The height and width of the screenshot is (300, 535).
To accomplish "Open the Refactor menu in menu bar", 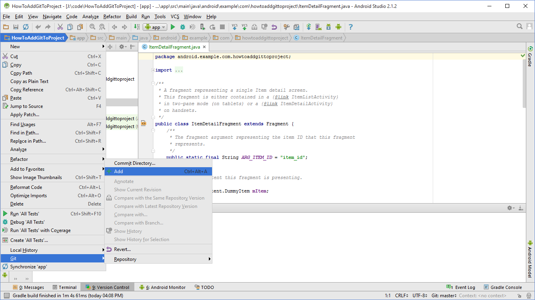I will pos(112,17).
